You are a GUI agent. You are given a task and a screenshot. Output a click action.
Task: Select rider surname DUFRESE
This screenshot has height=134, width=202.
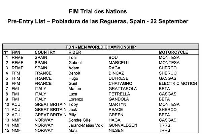click(x=119, y=78)
